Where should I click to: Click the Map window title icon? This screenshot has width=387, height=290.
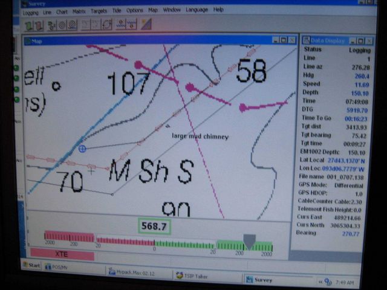pos(28,41)
